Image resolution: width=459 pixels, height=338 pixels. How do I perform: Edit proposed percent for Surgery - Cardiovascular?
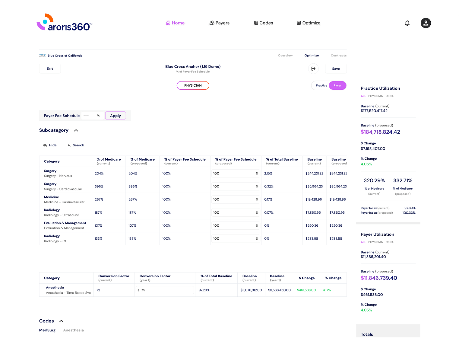point(236,187)
